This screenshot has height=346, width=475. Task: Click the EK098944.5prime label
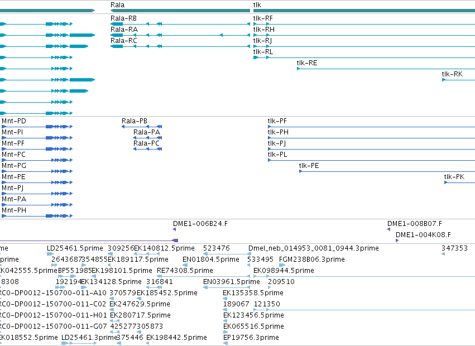coord(284,271)
